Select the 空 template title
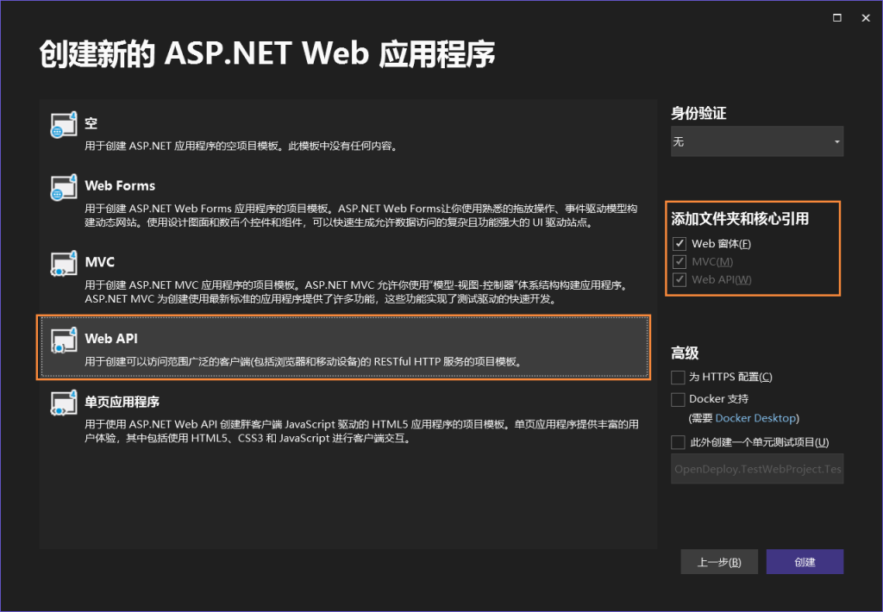The image size is (883, 612). pyautogui.click(x=91, y=123)
